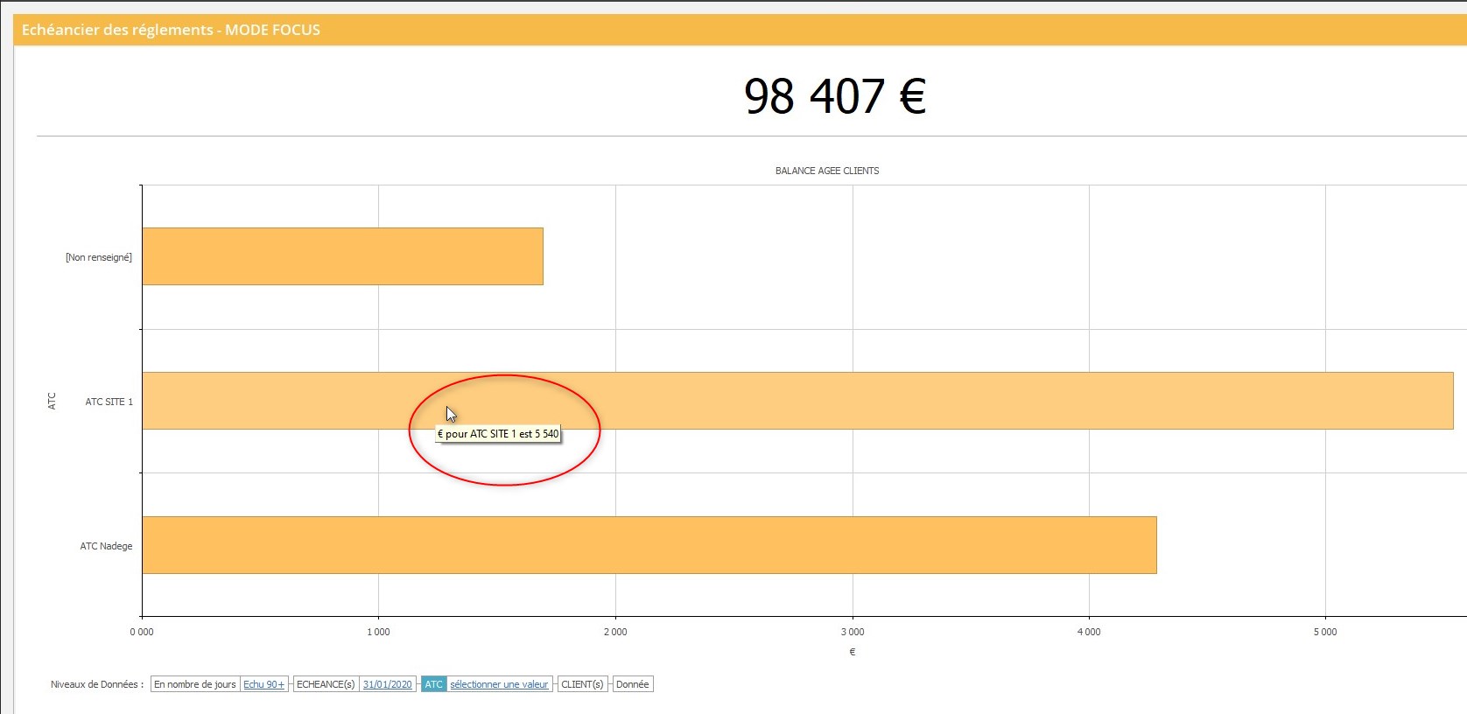Click the '€ pour ATC SITE 1' tooltip

pyautogui.click(x=498, y=434)
